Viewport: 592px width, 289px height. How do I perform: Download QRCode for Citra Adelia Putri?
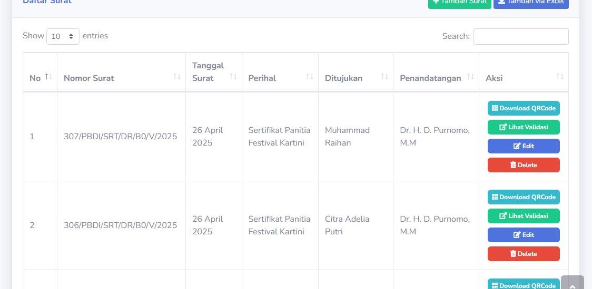(x=524, y=197)
